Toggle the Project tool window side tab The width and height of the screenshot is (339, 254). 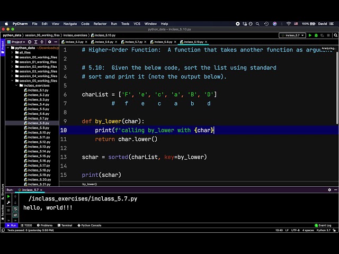[3, 47]
